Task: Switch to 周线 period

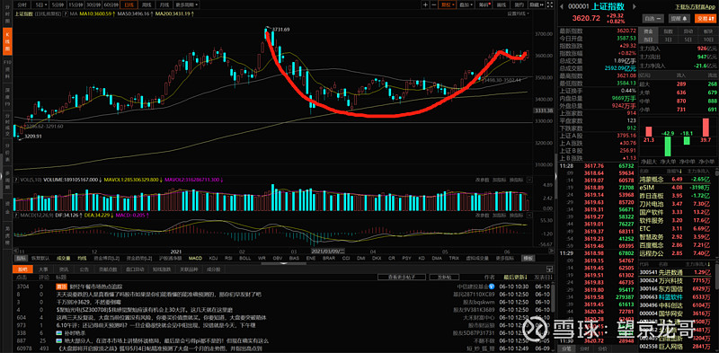Action: pyautogui.click(x=146, y=4)
